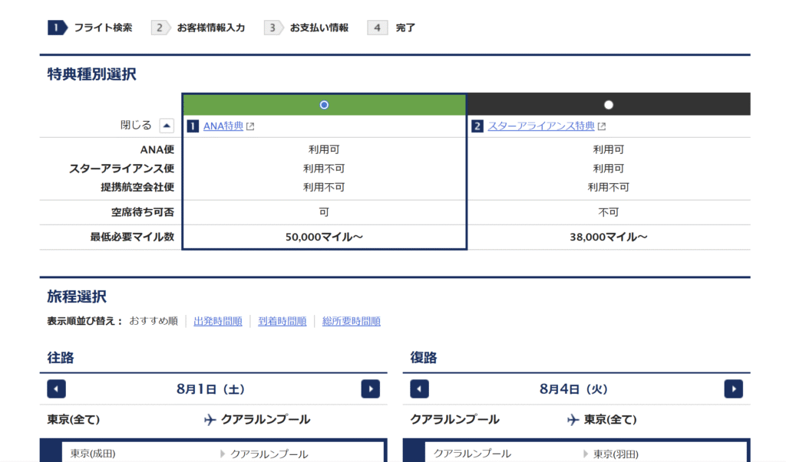The image size is (786, 462).
Task: Click the 提携航空会社便 row label
Action: point(137,187)
